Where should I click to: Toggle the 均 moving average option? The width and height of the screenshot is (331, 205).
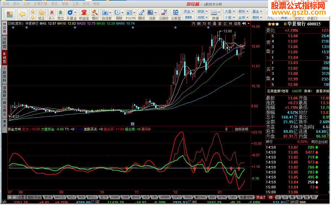(x=204, y=23)
